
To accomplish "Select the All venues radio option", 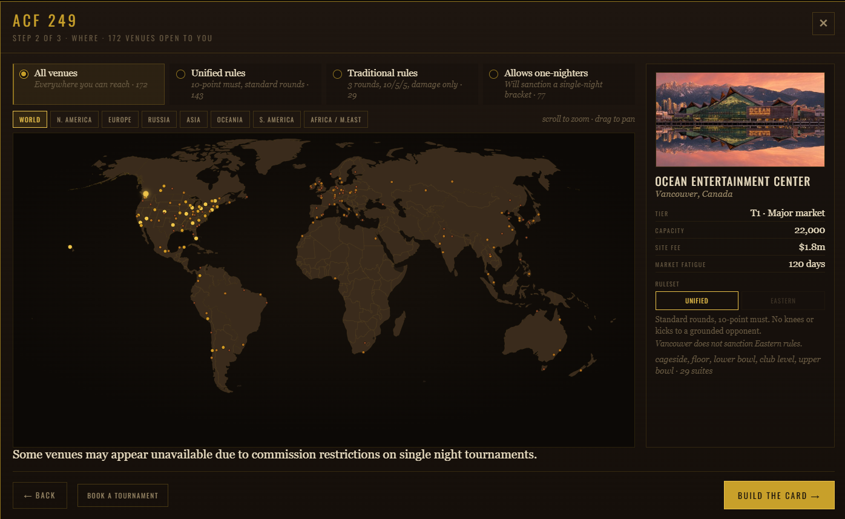I will pyautogui.click(x=88, y=84).
